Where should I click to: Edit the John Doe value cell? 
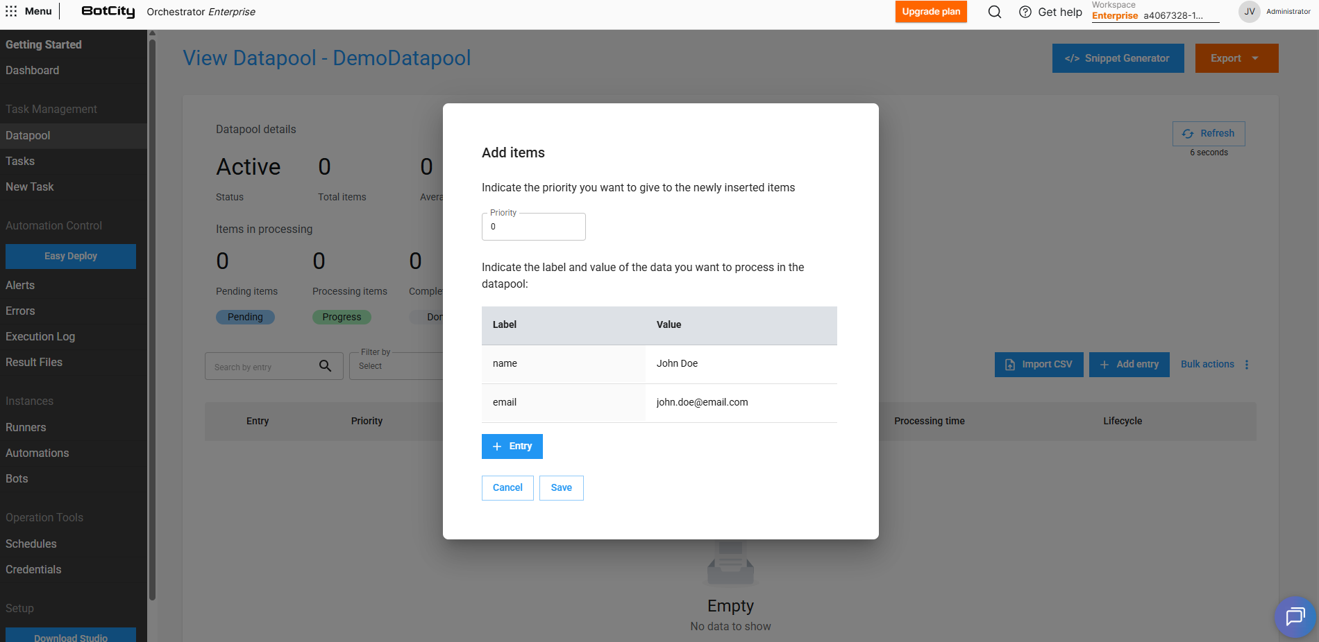(740, 364)
